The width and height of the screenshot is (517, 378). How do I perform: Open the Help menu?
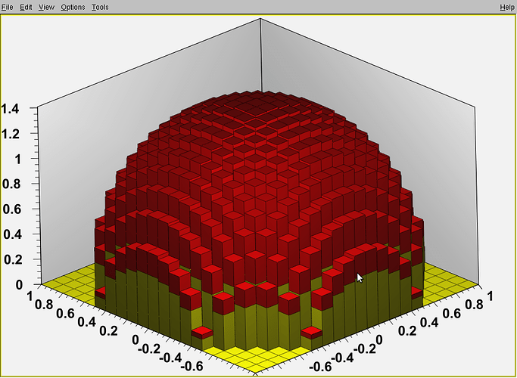coord(506,8)
